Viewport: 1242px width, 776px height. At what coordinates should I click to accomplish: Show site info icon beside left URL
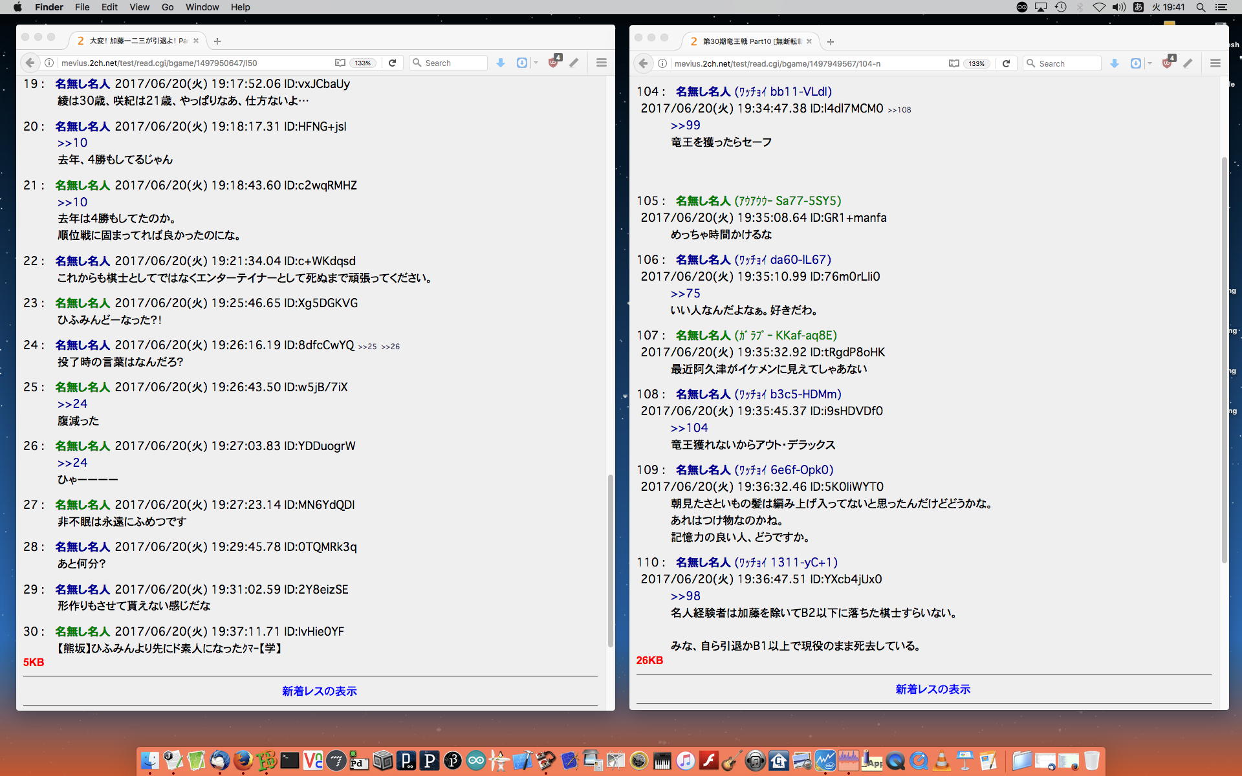[x=49, y=63]
